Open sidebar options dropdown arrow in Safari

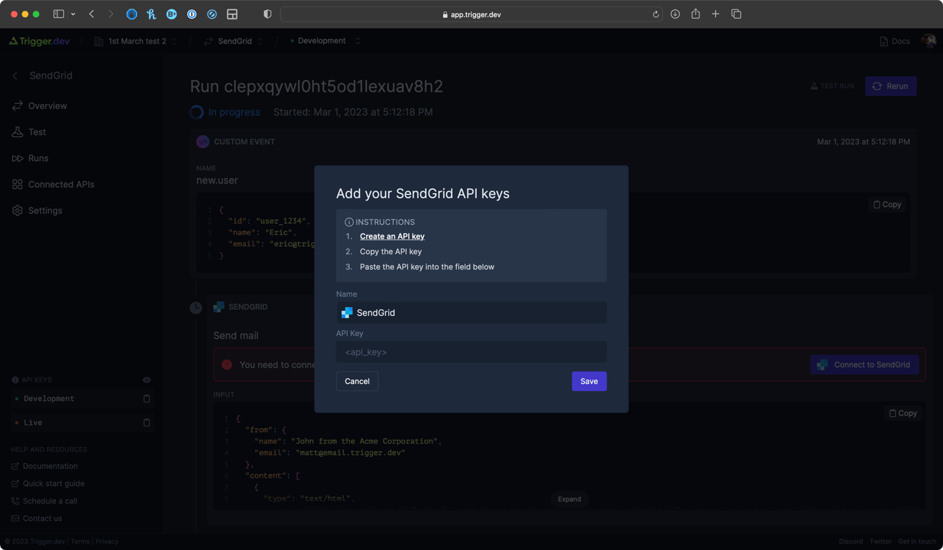click(x=73, y=14)
